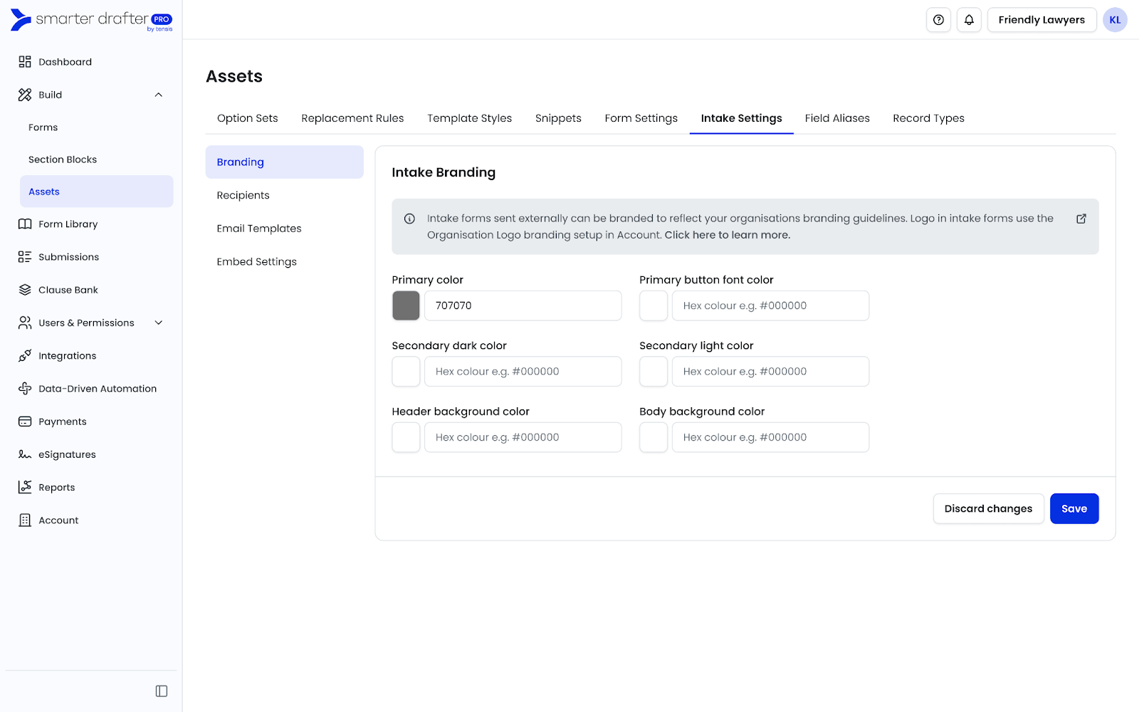This screenshot has width=1139, height=712.
Task: Click the Body background color hex field
Action: point(770,437)
